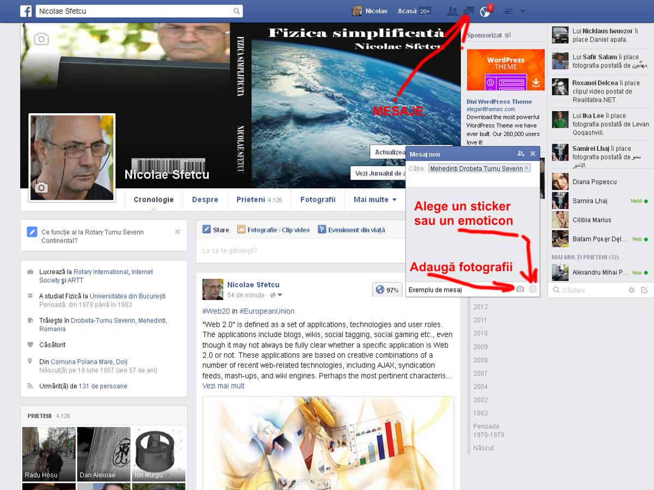Open the Despre tab
The image size is (654, 490).
pos(205,200)
